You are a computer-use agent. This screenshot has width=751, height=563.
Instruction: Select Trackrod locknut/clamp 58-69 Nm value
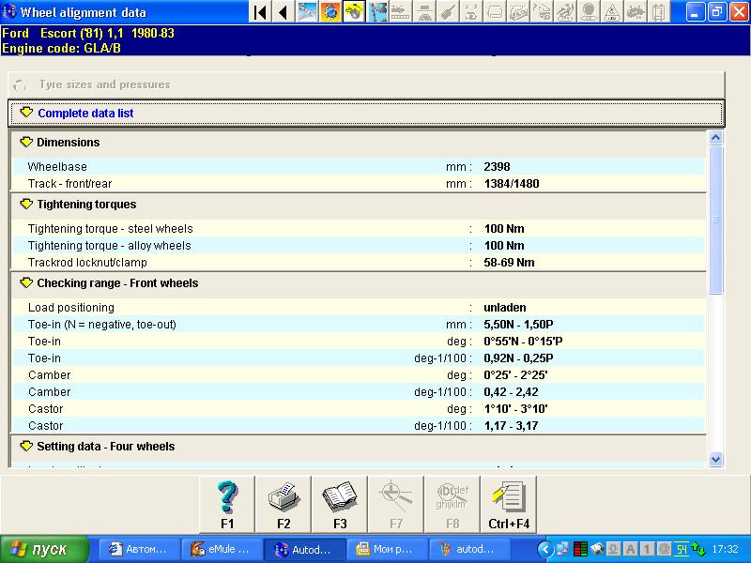click(x=509, y=263)
